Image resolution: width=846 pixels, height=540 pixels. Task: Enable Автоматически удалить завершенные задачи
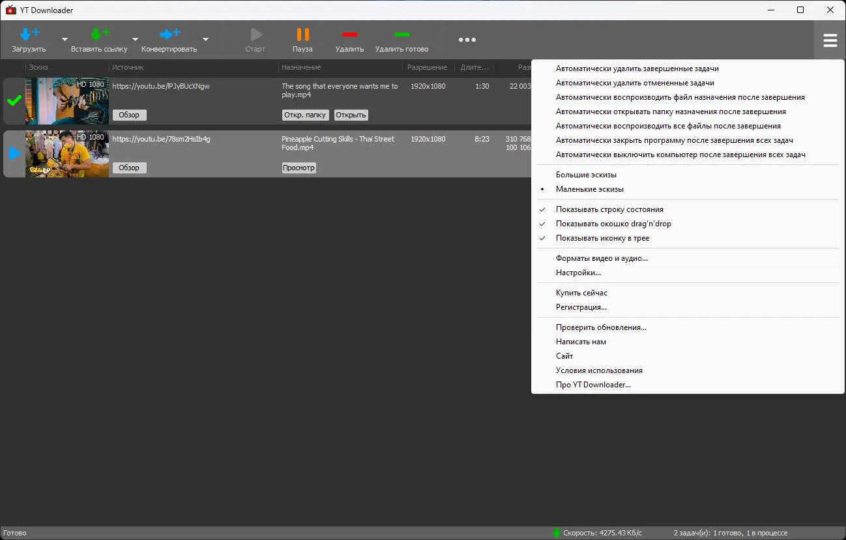click(688, 68)
